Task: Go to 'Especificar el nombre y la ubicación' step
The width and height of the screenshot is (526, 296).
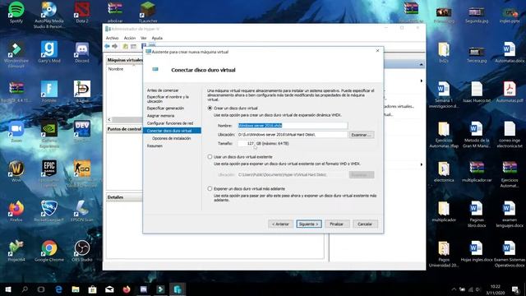Action: click(168, 99)
